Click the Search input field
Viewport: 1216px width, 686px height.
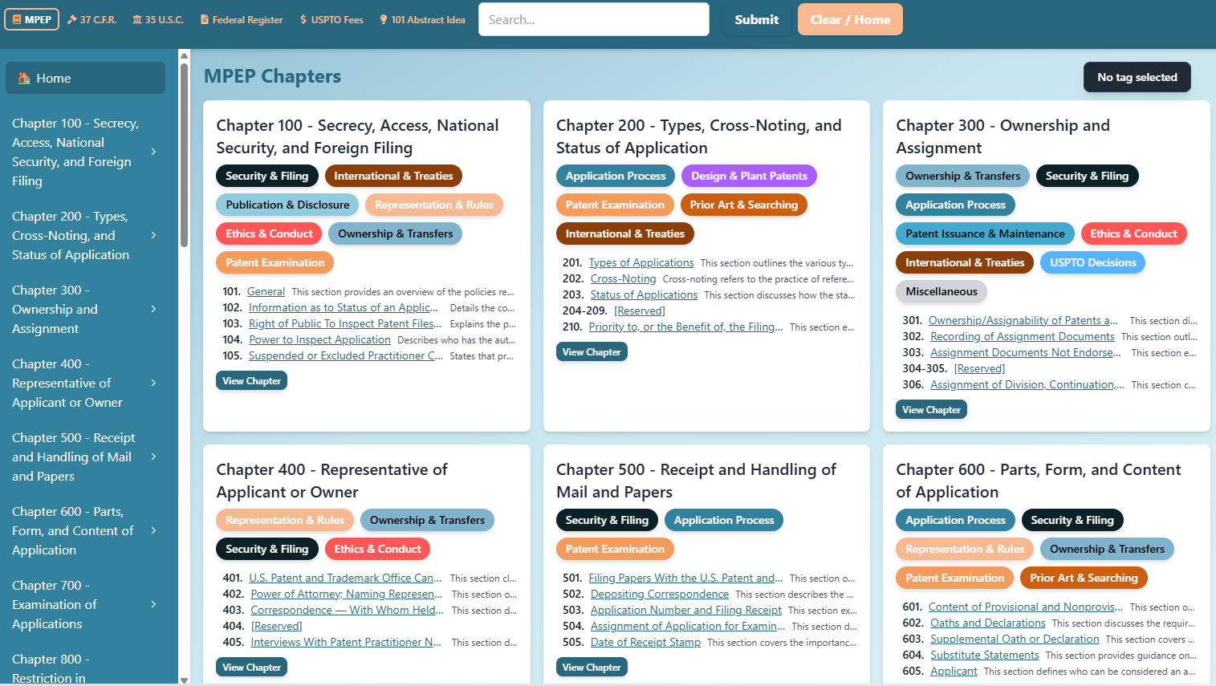pyautogui.click(x=593, y=19)
